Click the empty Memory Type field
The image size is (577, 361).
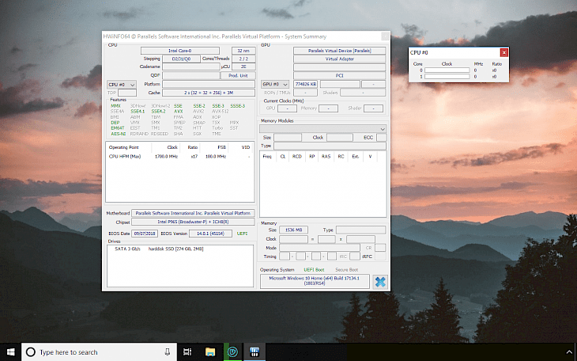pos(360,230)
